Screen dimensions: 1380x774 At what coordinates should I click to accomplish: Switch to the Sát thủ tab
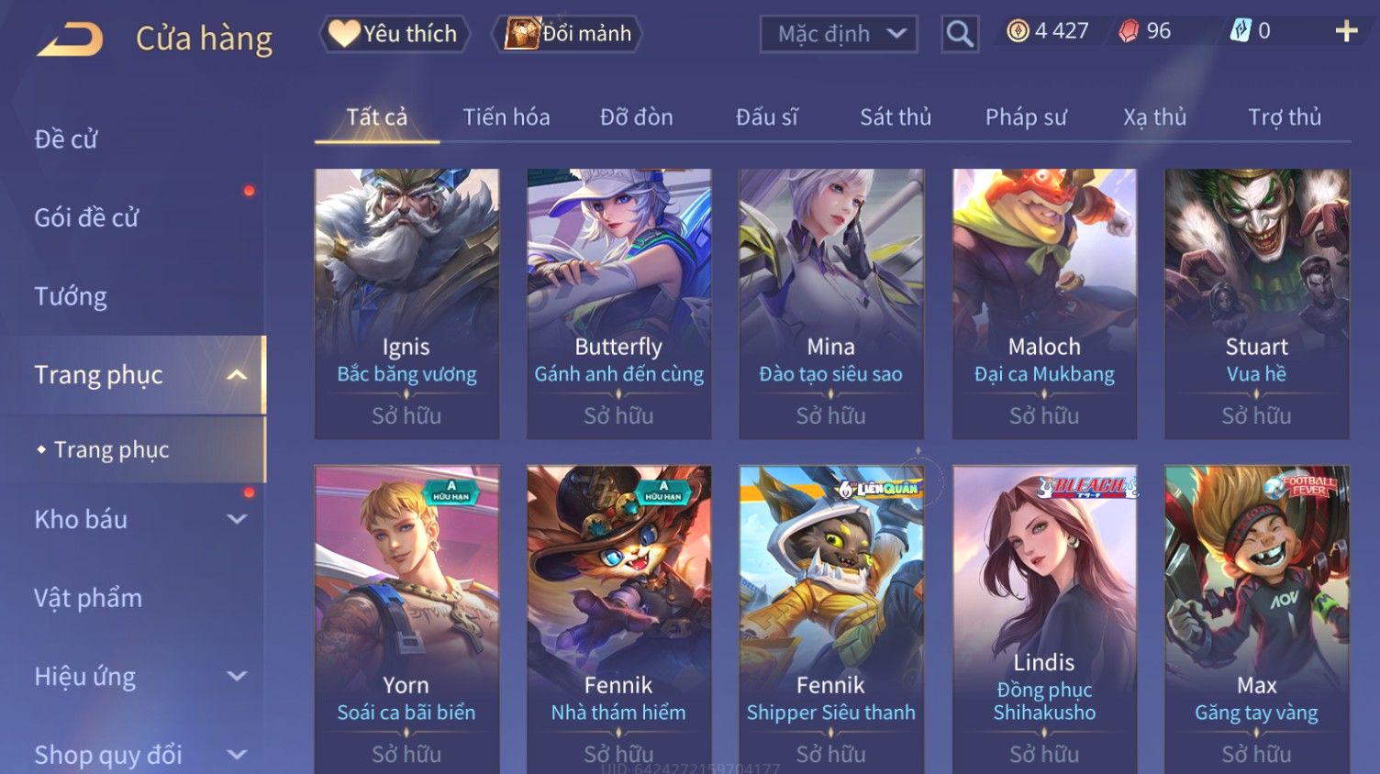tap(896, 117)
